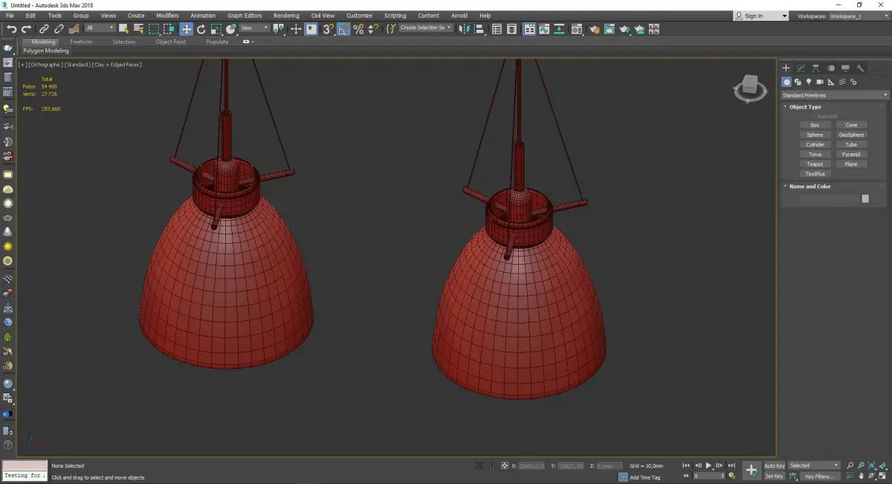Collapse the Object Type rollout
The image size is (892, 484).
click(x=805, y=107)
